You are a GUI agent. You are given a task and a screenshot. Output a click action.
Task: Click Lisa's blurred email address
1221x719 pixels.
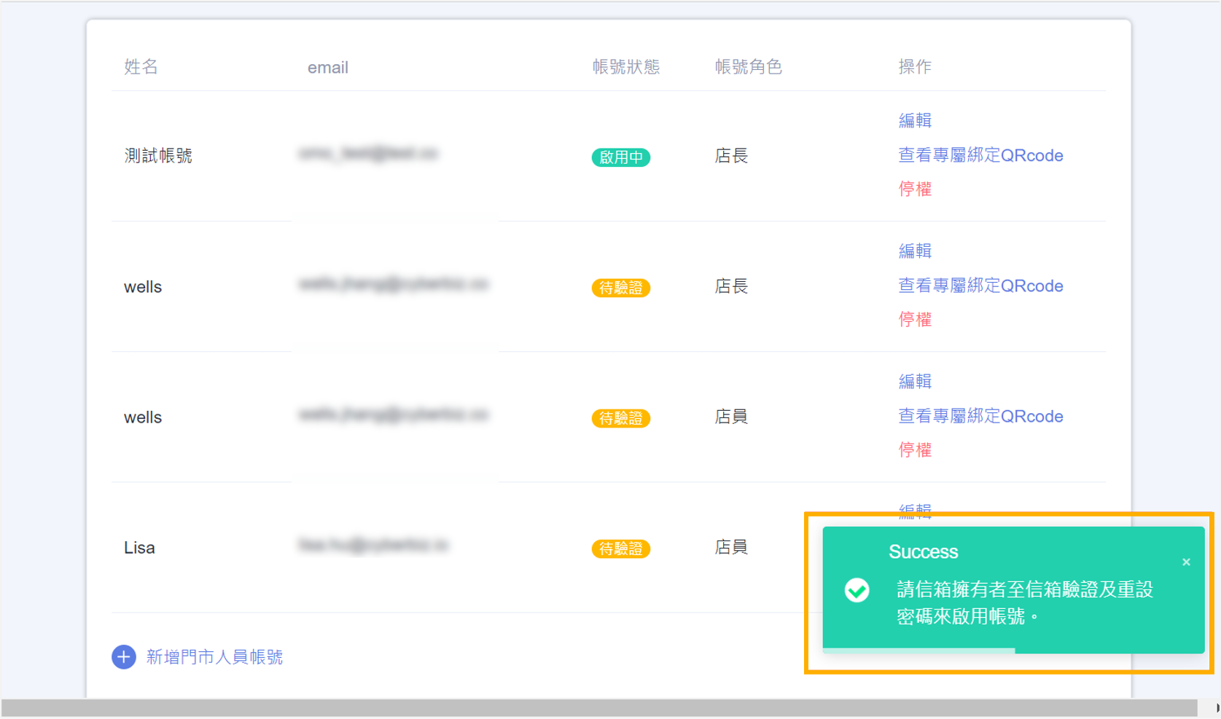[x=374, y=546]
